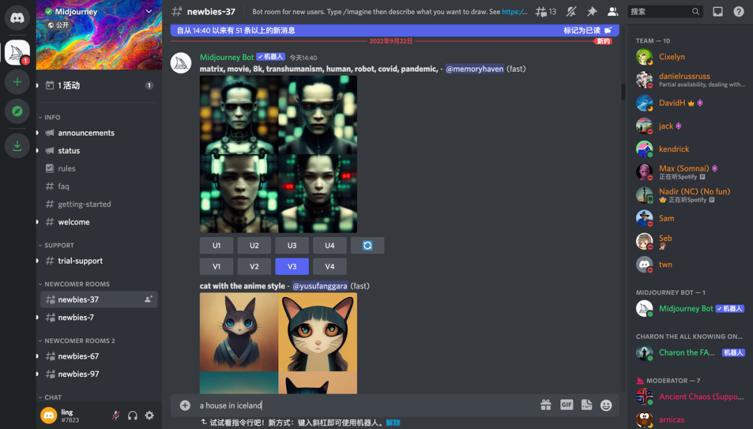This screenshot has width=753, height=429.
Task: Click the Download apps icon
Action: point(17,146)
